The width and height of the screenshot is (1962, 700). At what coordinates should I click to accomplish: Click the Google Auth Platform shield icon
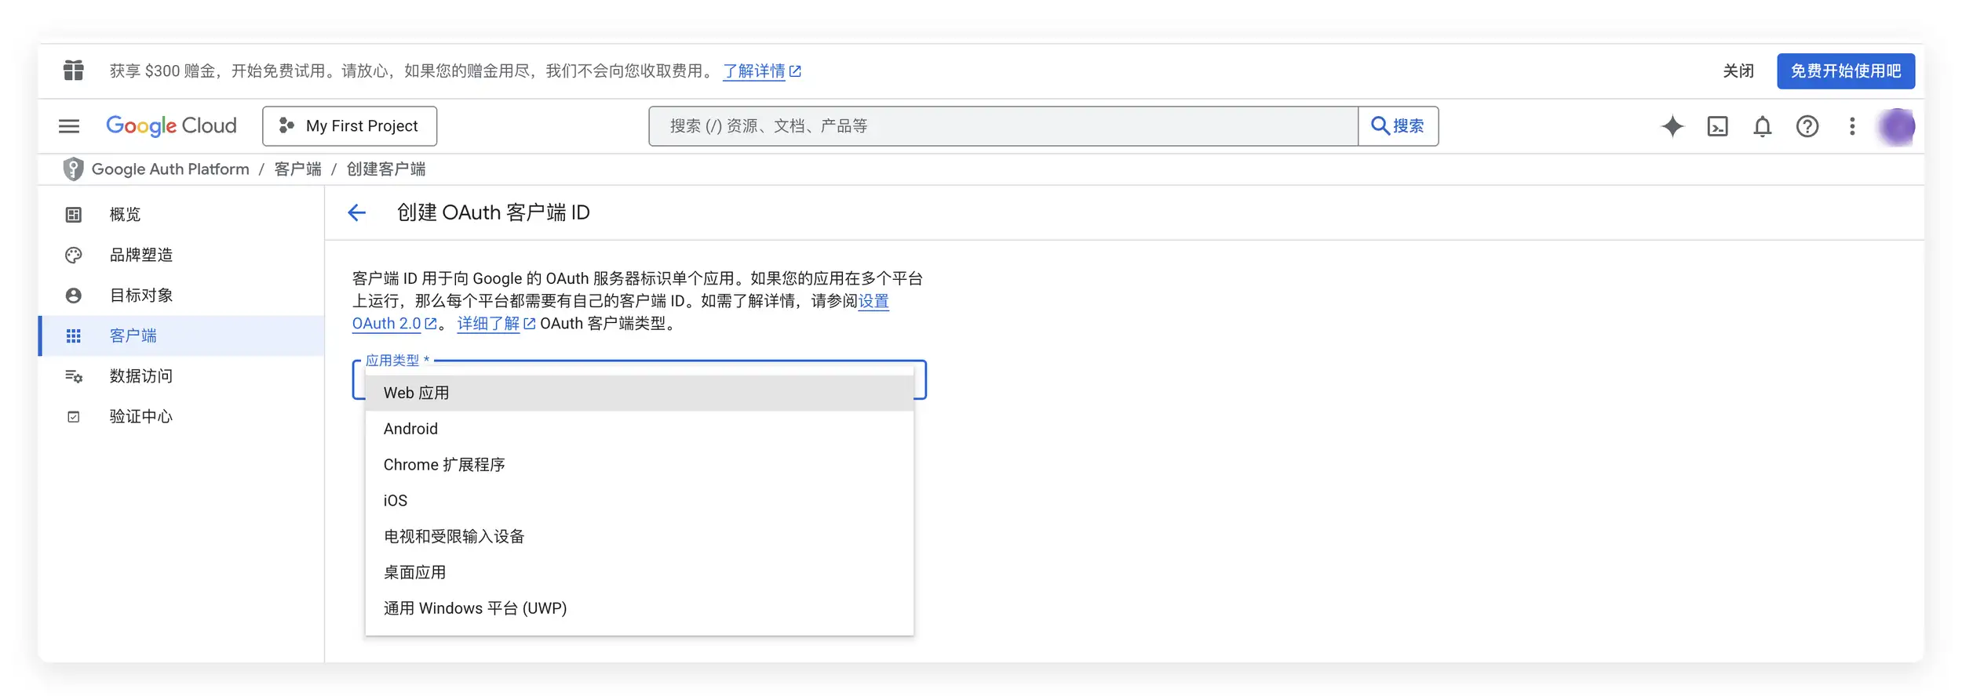point(73,169)
